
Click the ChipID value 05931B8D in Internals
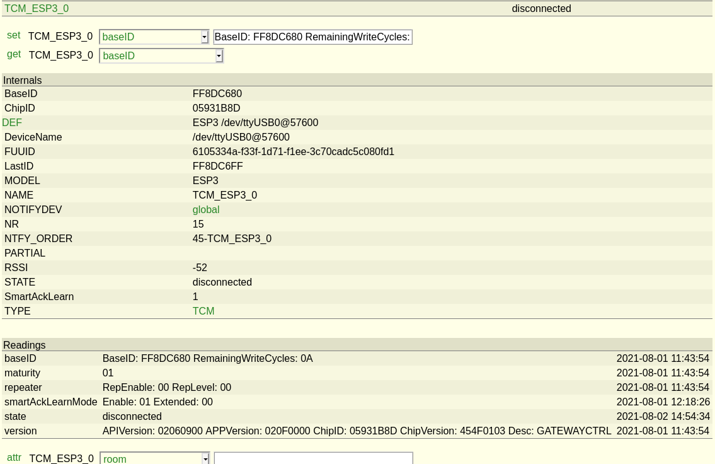click(216, 108)
